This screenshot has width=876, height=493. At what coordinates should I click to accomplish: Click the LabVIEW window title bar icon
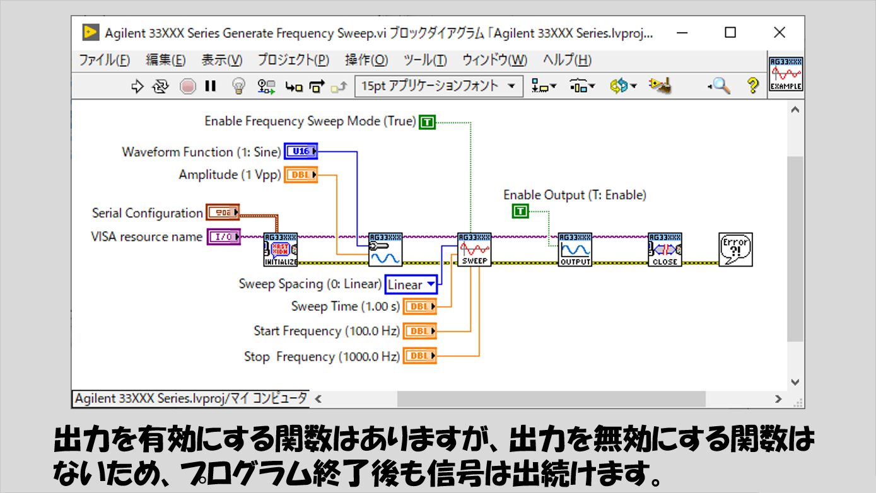(x=90, y=33)
